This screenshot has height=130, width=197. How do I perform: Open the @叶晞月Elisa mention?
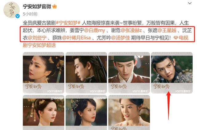point(76,38)
